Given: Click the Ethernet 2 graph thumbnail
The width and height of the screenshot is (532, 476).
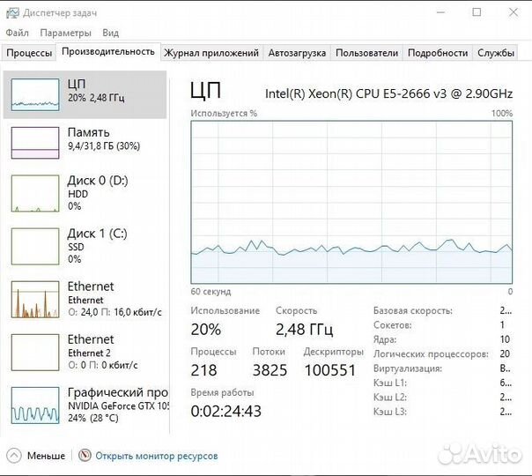Looking at the screenshot, I should pos(35,352).
